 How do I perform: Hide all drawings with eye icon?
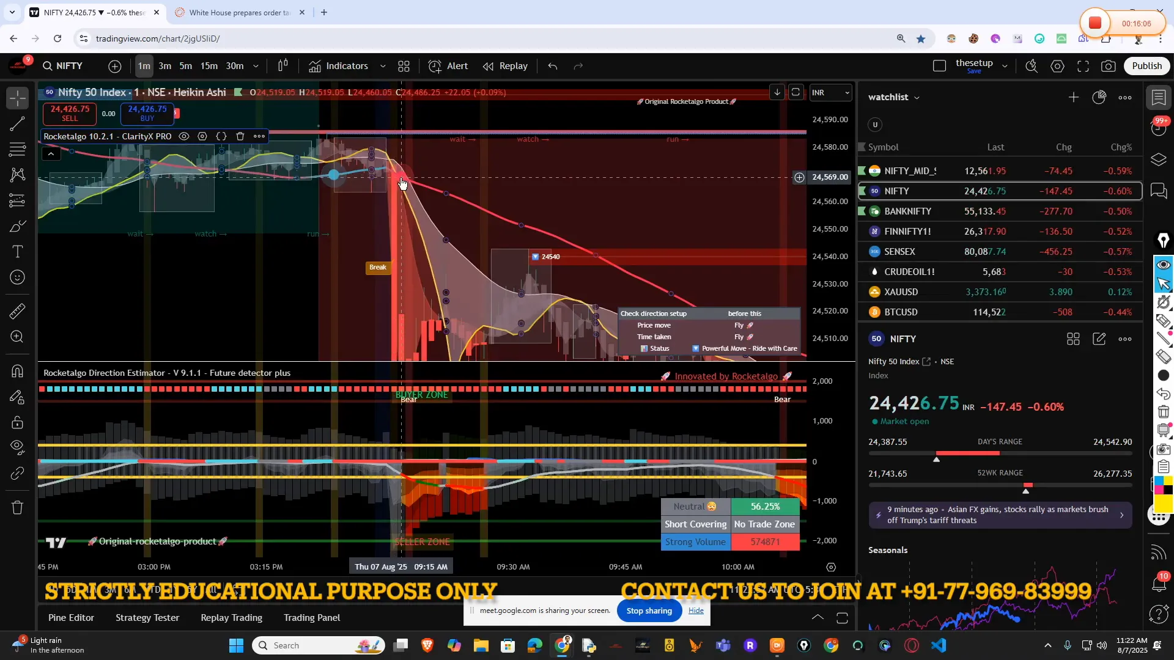(x=18, y=447)
